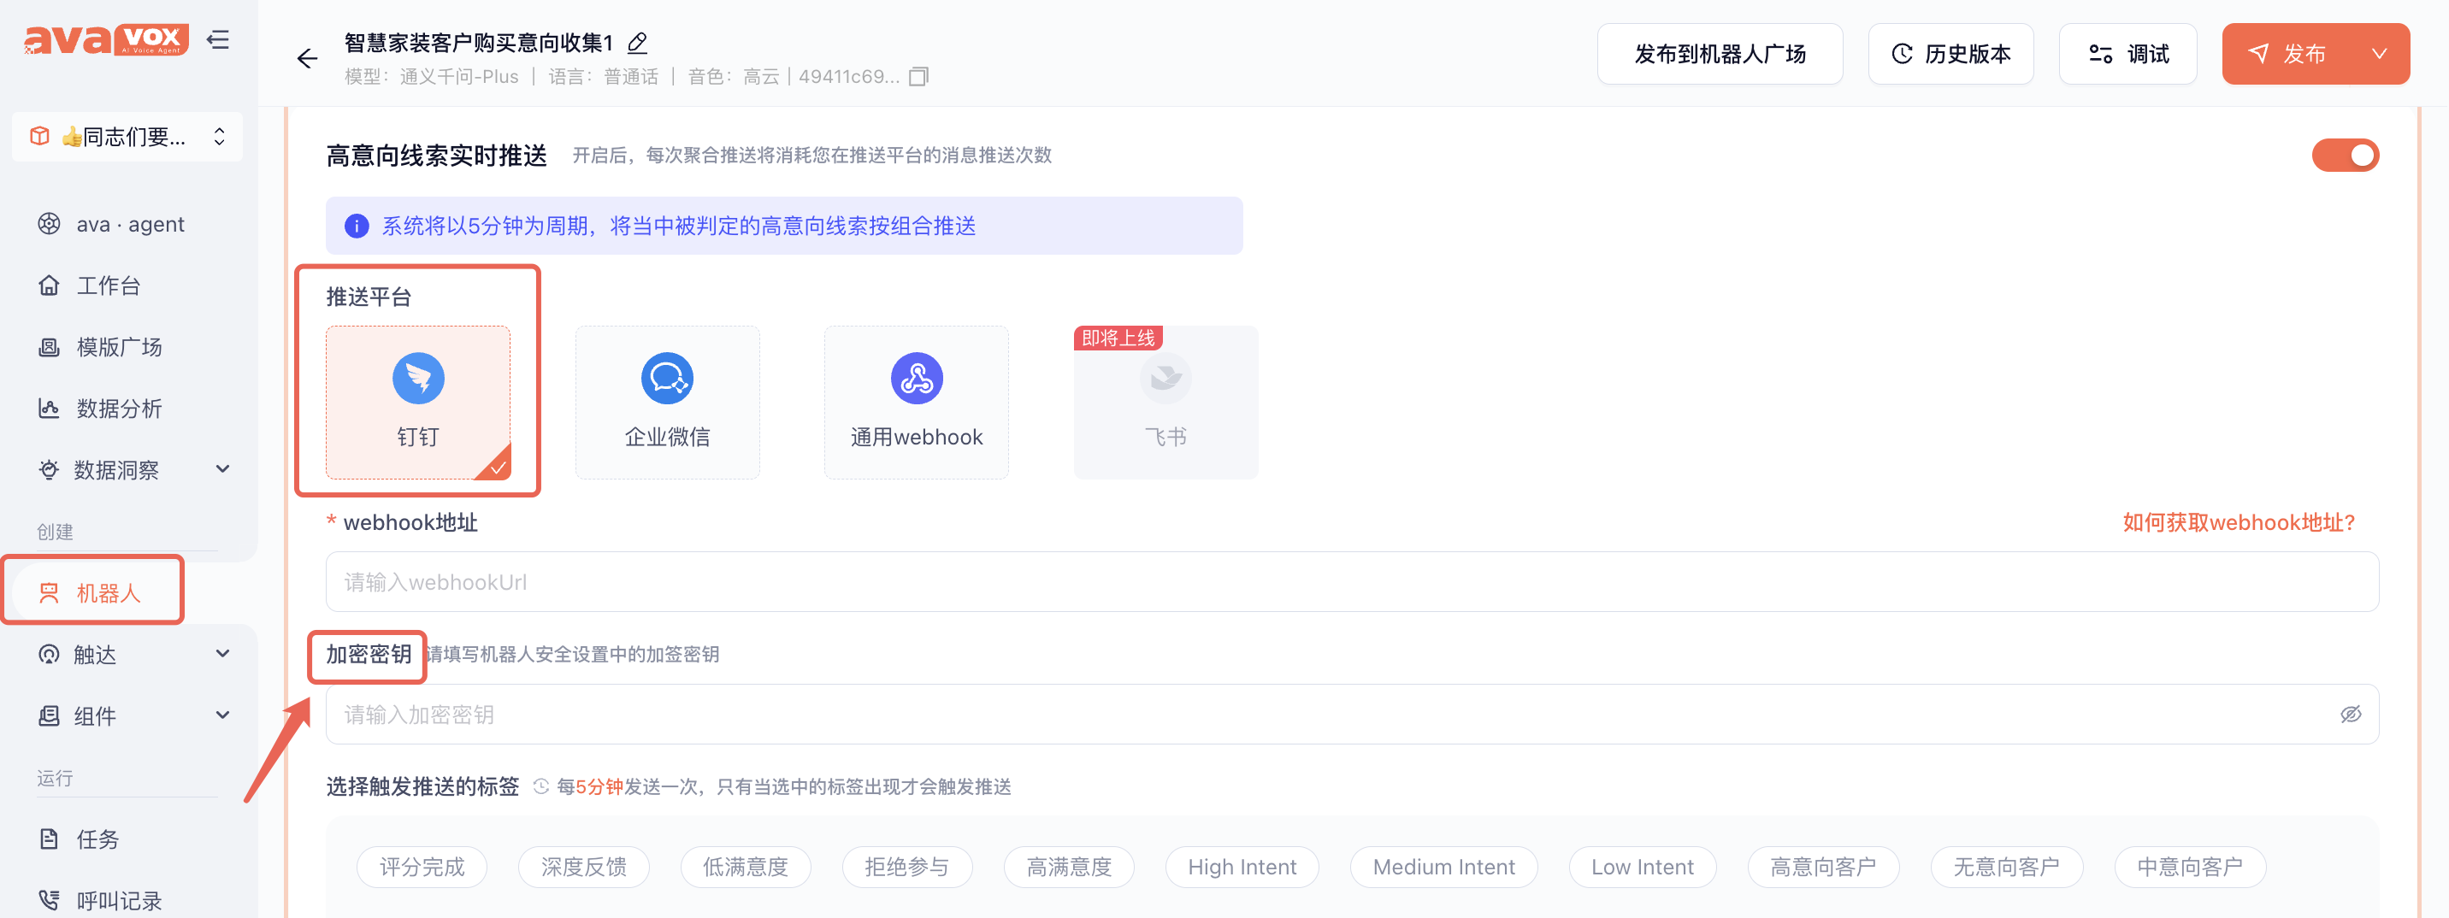Expand the 触达 submenu

[x=223, y=654]
